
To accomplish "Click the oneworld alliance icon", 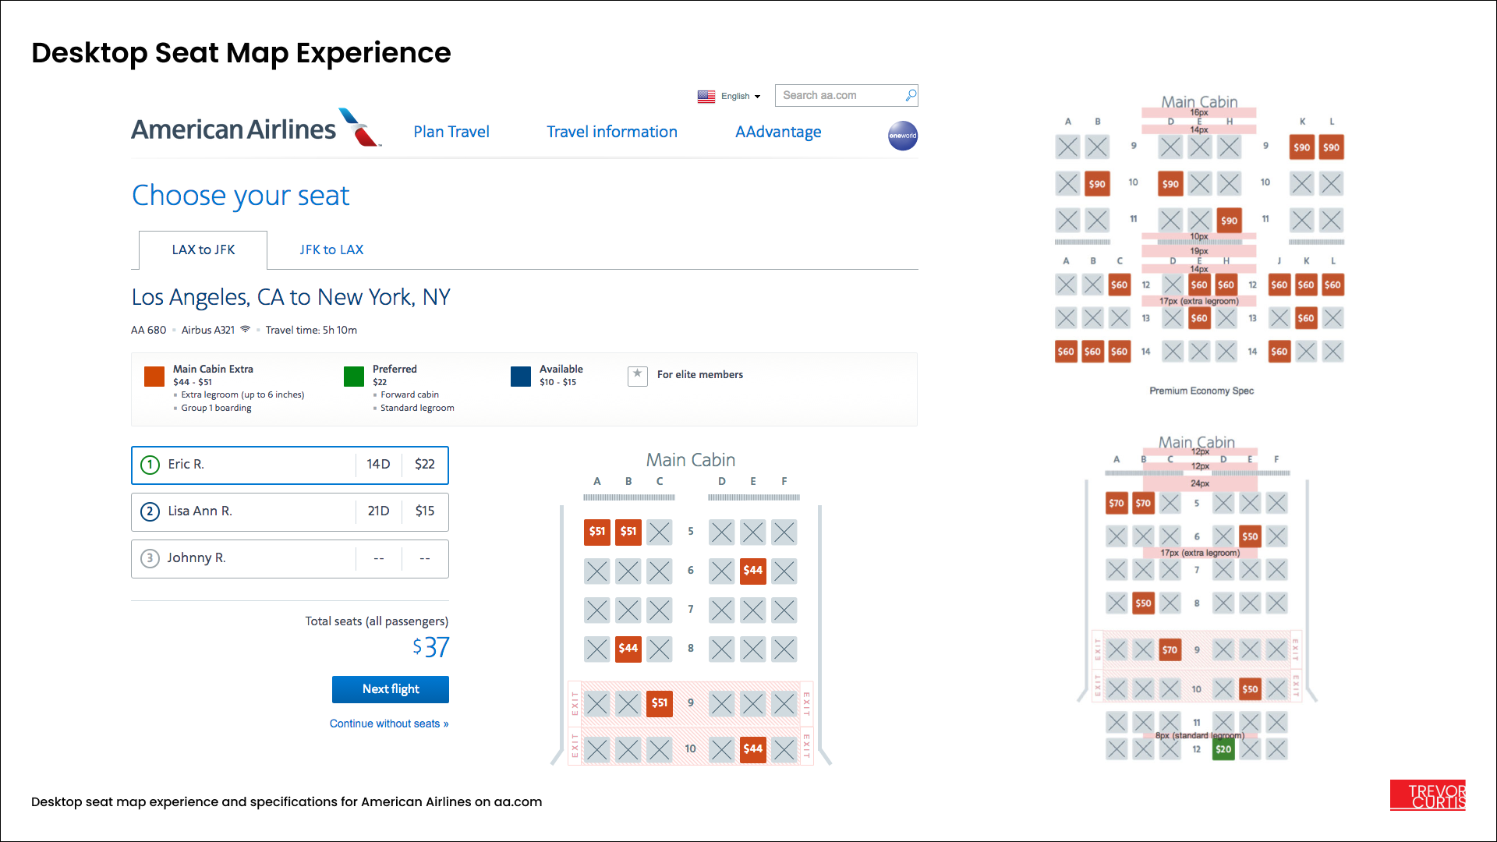I will [x=902, y=136].
